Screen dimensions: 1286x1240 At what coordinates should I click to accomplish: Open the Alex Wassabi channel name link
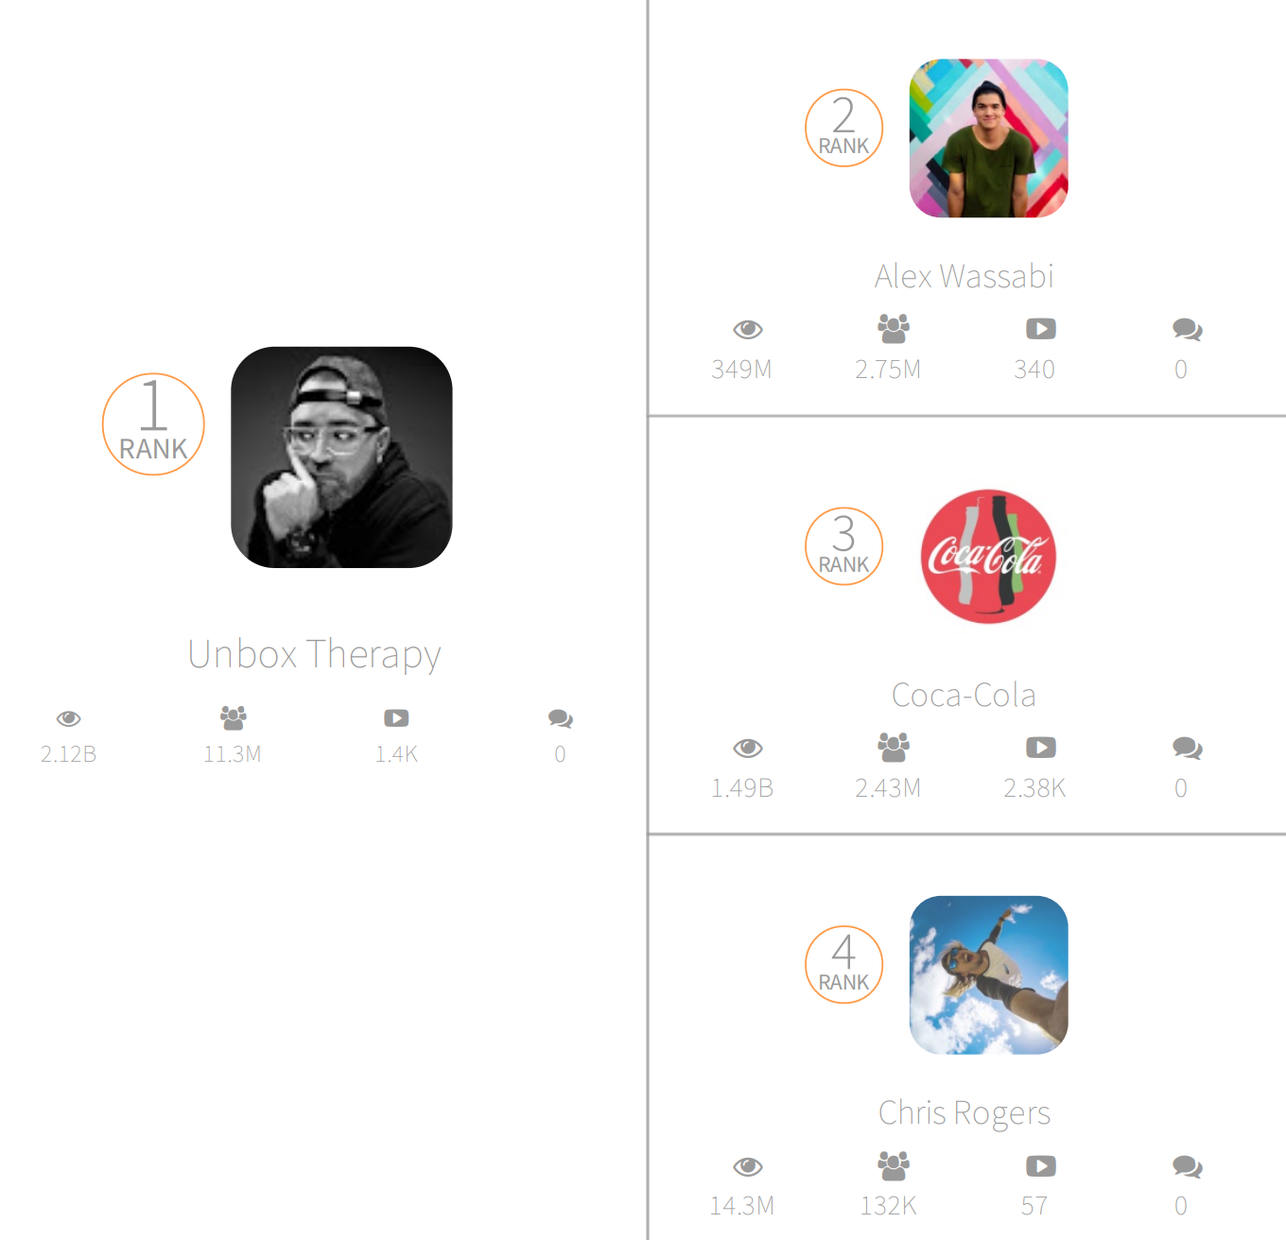click(x=964, y=276)
